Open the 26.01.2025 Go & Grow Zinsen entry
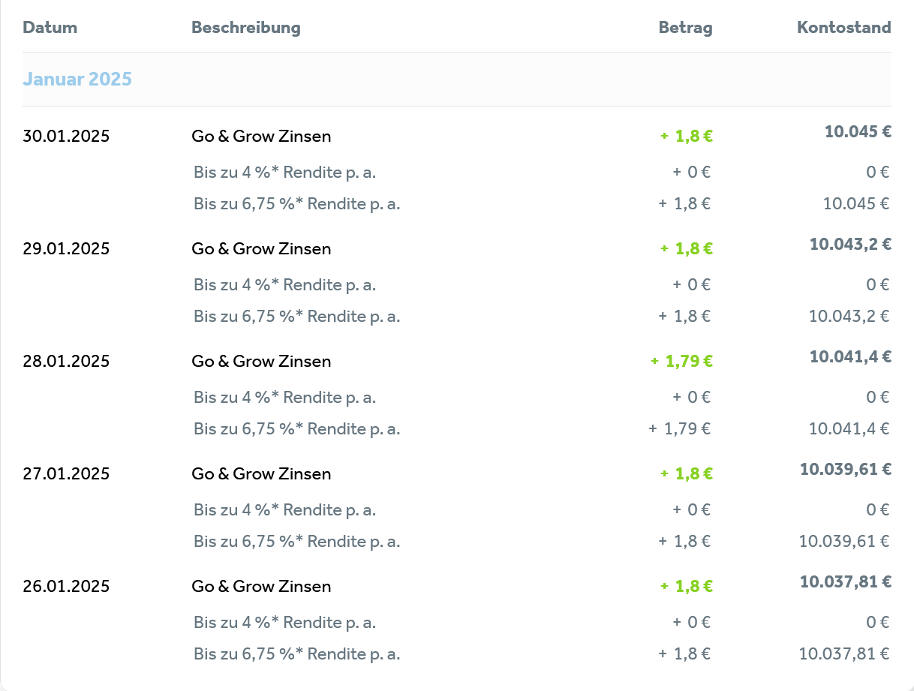The image size is (914, 691). (x=457, y=586)
